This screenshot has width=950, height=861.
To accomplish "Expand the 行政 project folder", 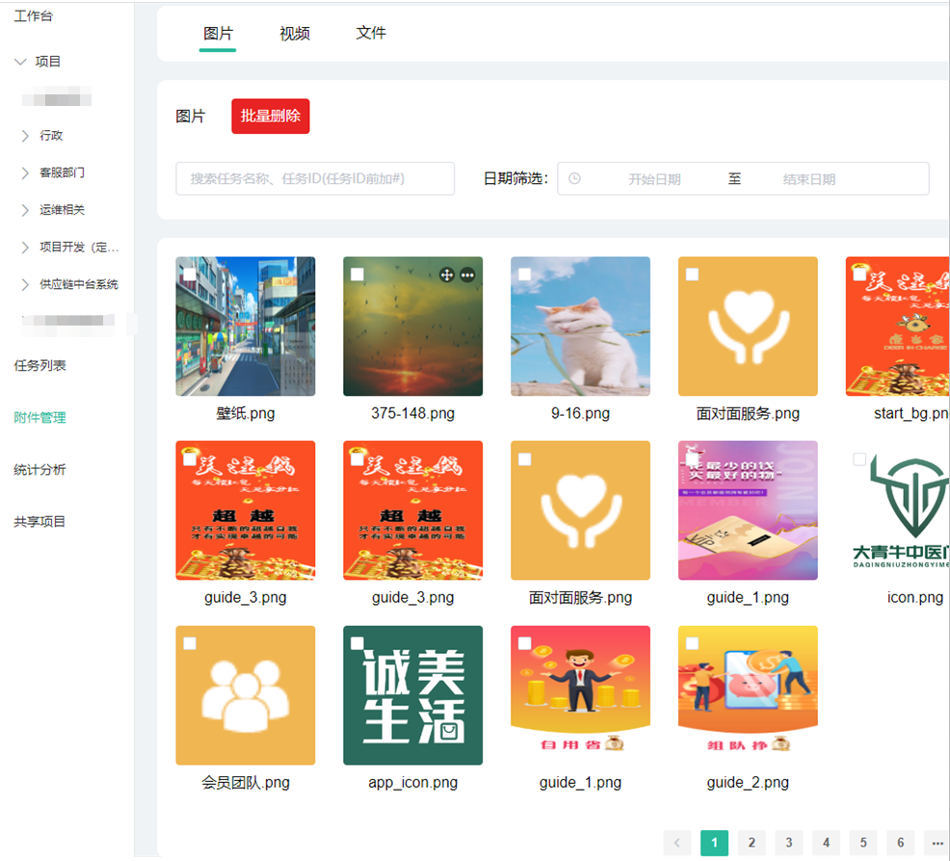I will click(25, 136).
